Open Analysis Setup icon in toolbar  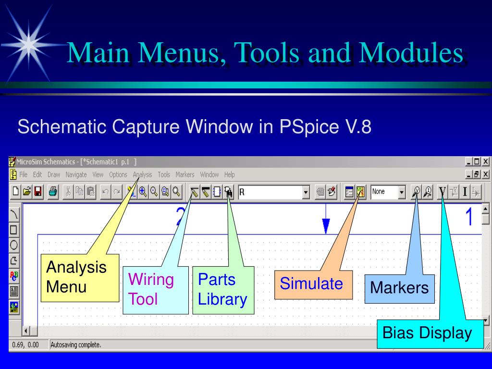pos(349,192)
